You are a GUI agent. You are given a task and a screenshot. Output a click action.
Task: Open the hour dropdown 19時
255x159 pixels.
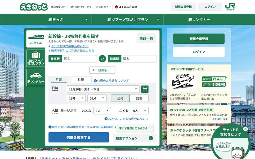click(x=76, y=98)
